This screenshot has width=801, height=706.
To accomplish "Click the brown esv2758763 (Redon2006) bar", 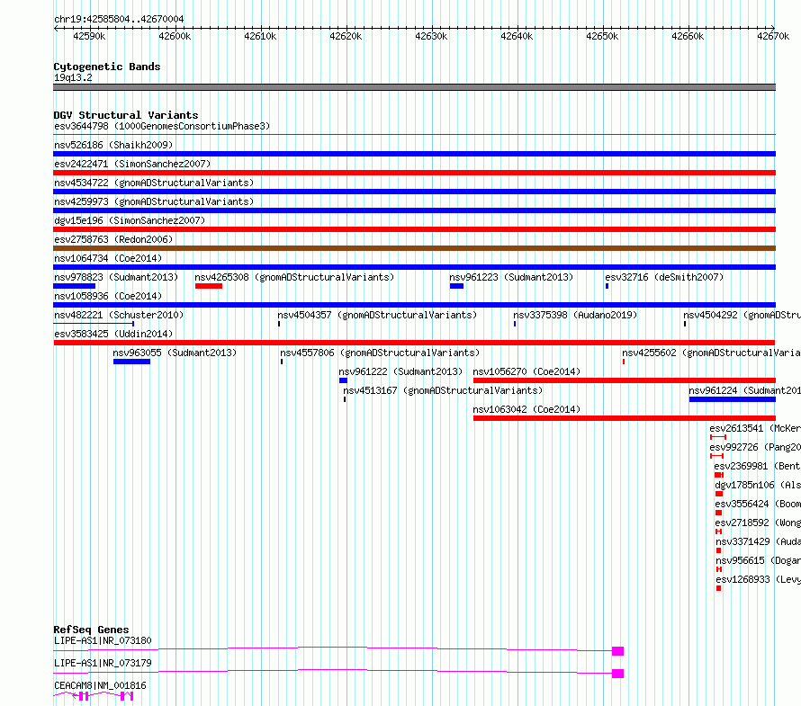I will [414, 248].
